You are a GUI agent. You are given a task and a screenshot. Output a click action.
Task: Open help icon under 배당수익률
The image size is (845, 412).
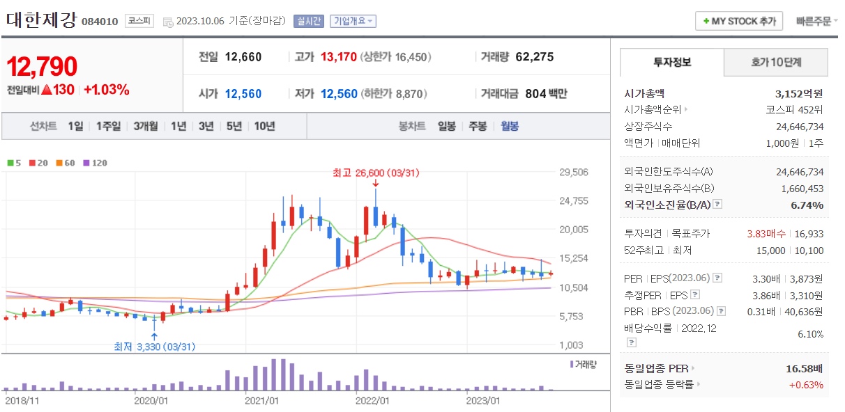[x=630, y=342]
